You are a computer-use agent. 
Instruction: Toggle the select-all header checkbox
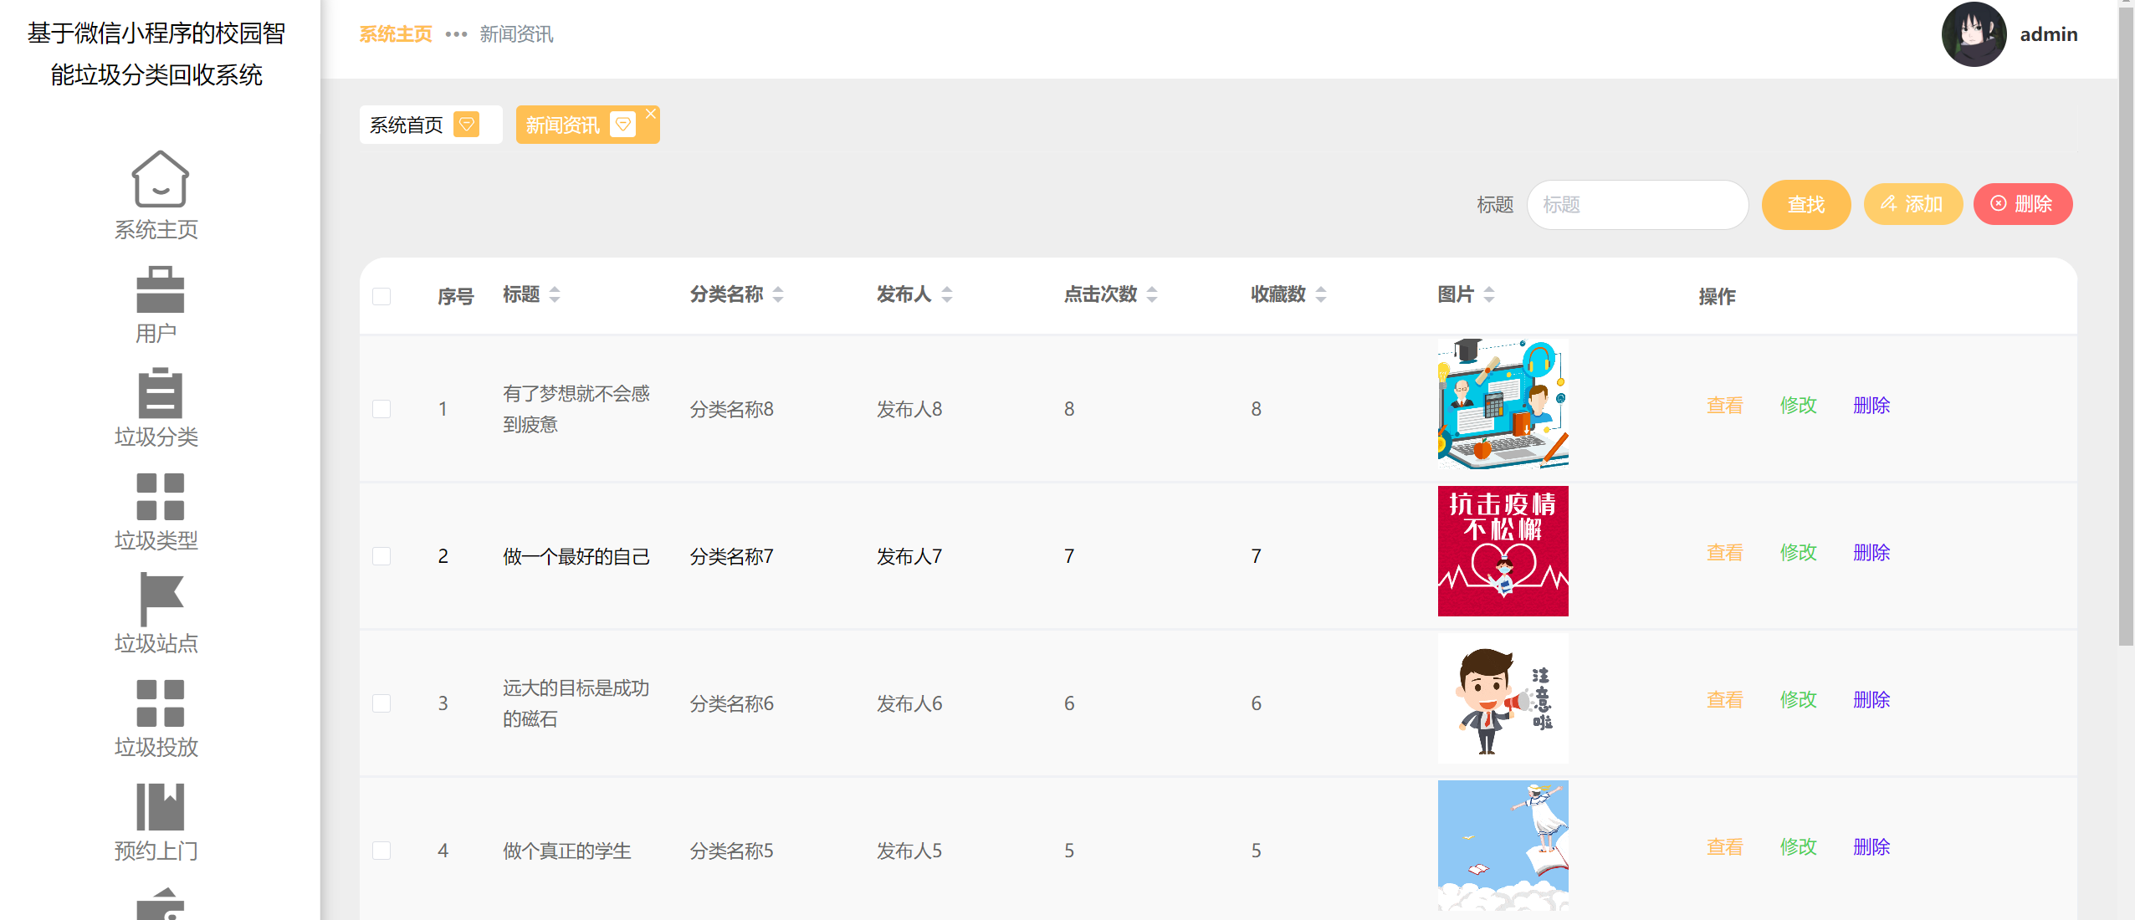pyautogui.click(x=381, y=296)
